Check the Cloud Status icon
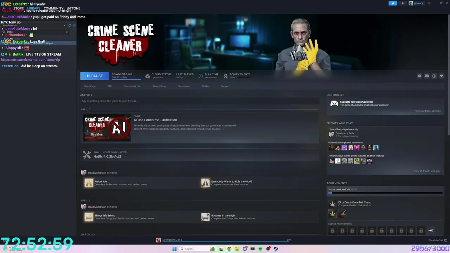 pos(148,76)
